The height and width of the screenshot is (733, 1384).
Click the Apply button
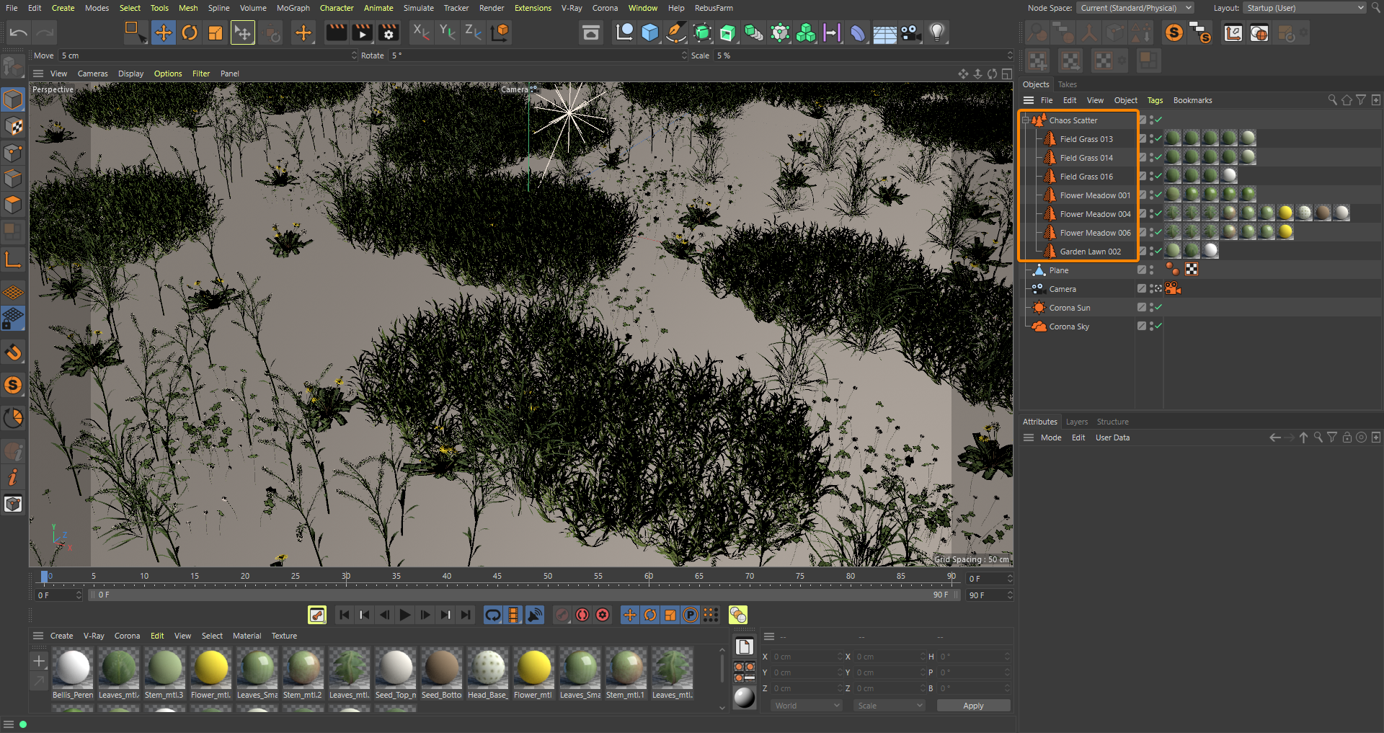973,706
